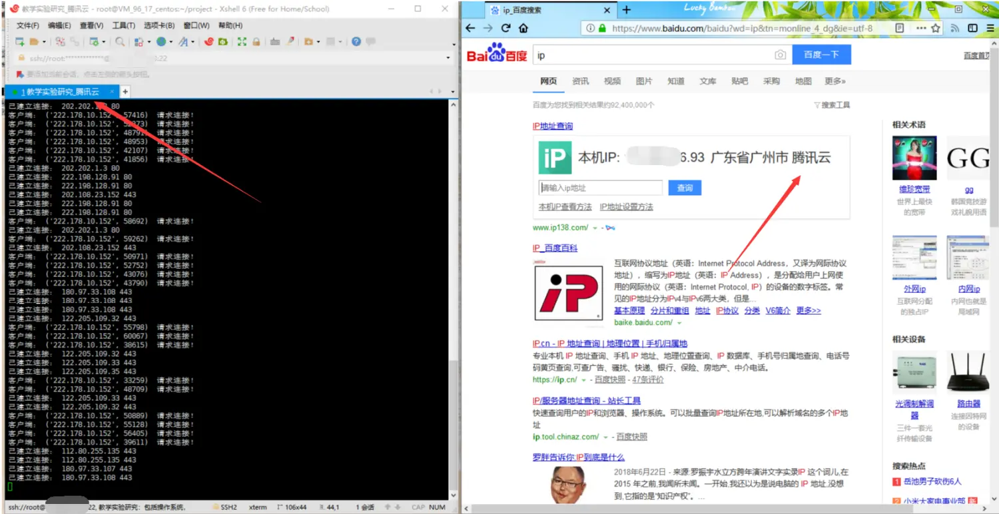Reload the Baidu page with refresh icon
This screenshot has height=514, width=999.
[506, 28]
